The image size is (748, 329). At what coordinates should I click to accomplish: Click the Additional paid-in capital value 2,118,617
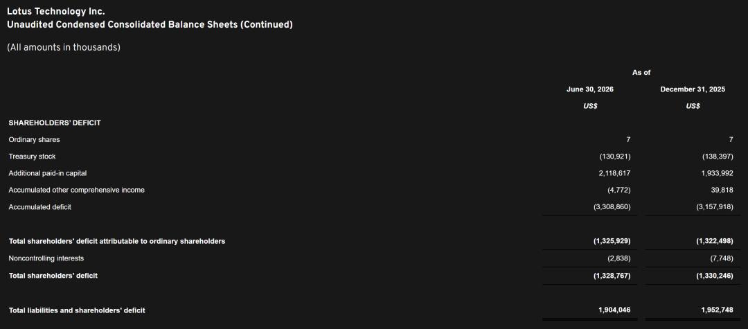click(614, 173)
